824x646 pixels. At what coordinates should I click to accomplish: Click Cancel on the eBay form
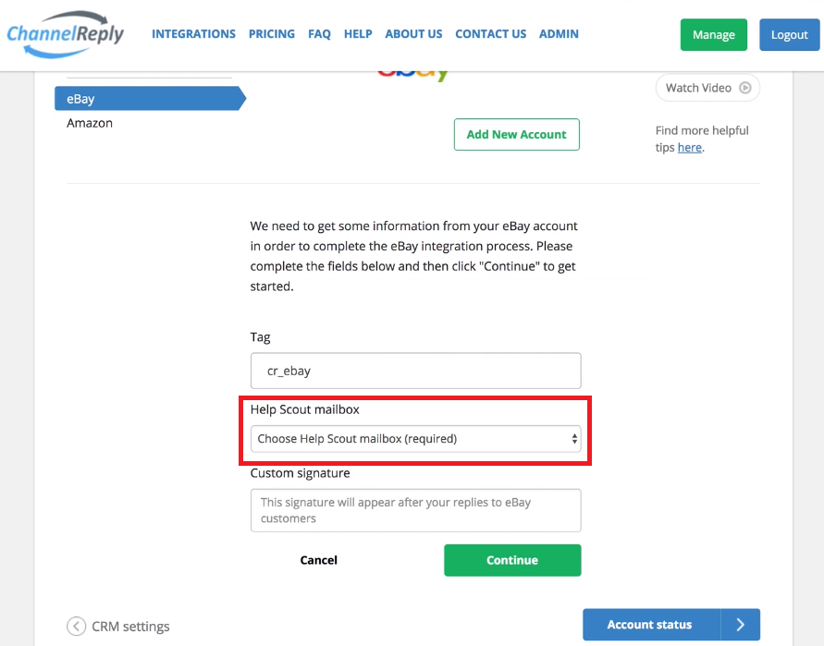[318, 560]
